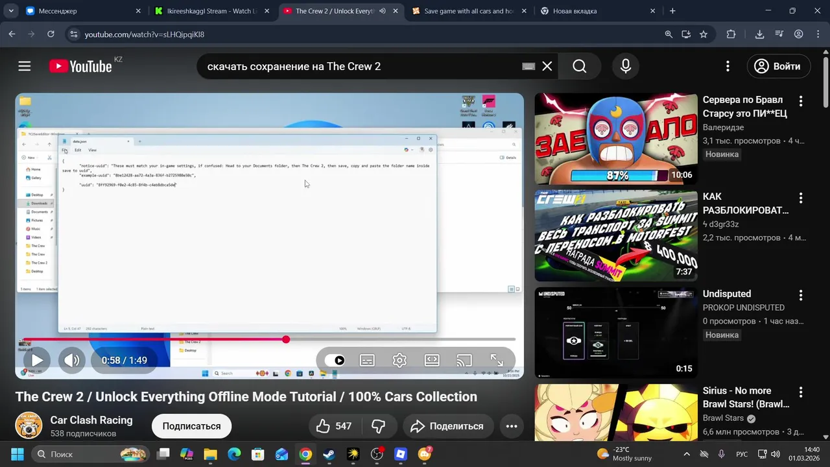Open YouTube settings three-dot menu

tap(728, 66)
